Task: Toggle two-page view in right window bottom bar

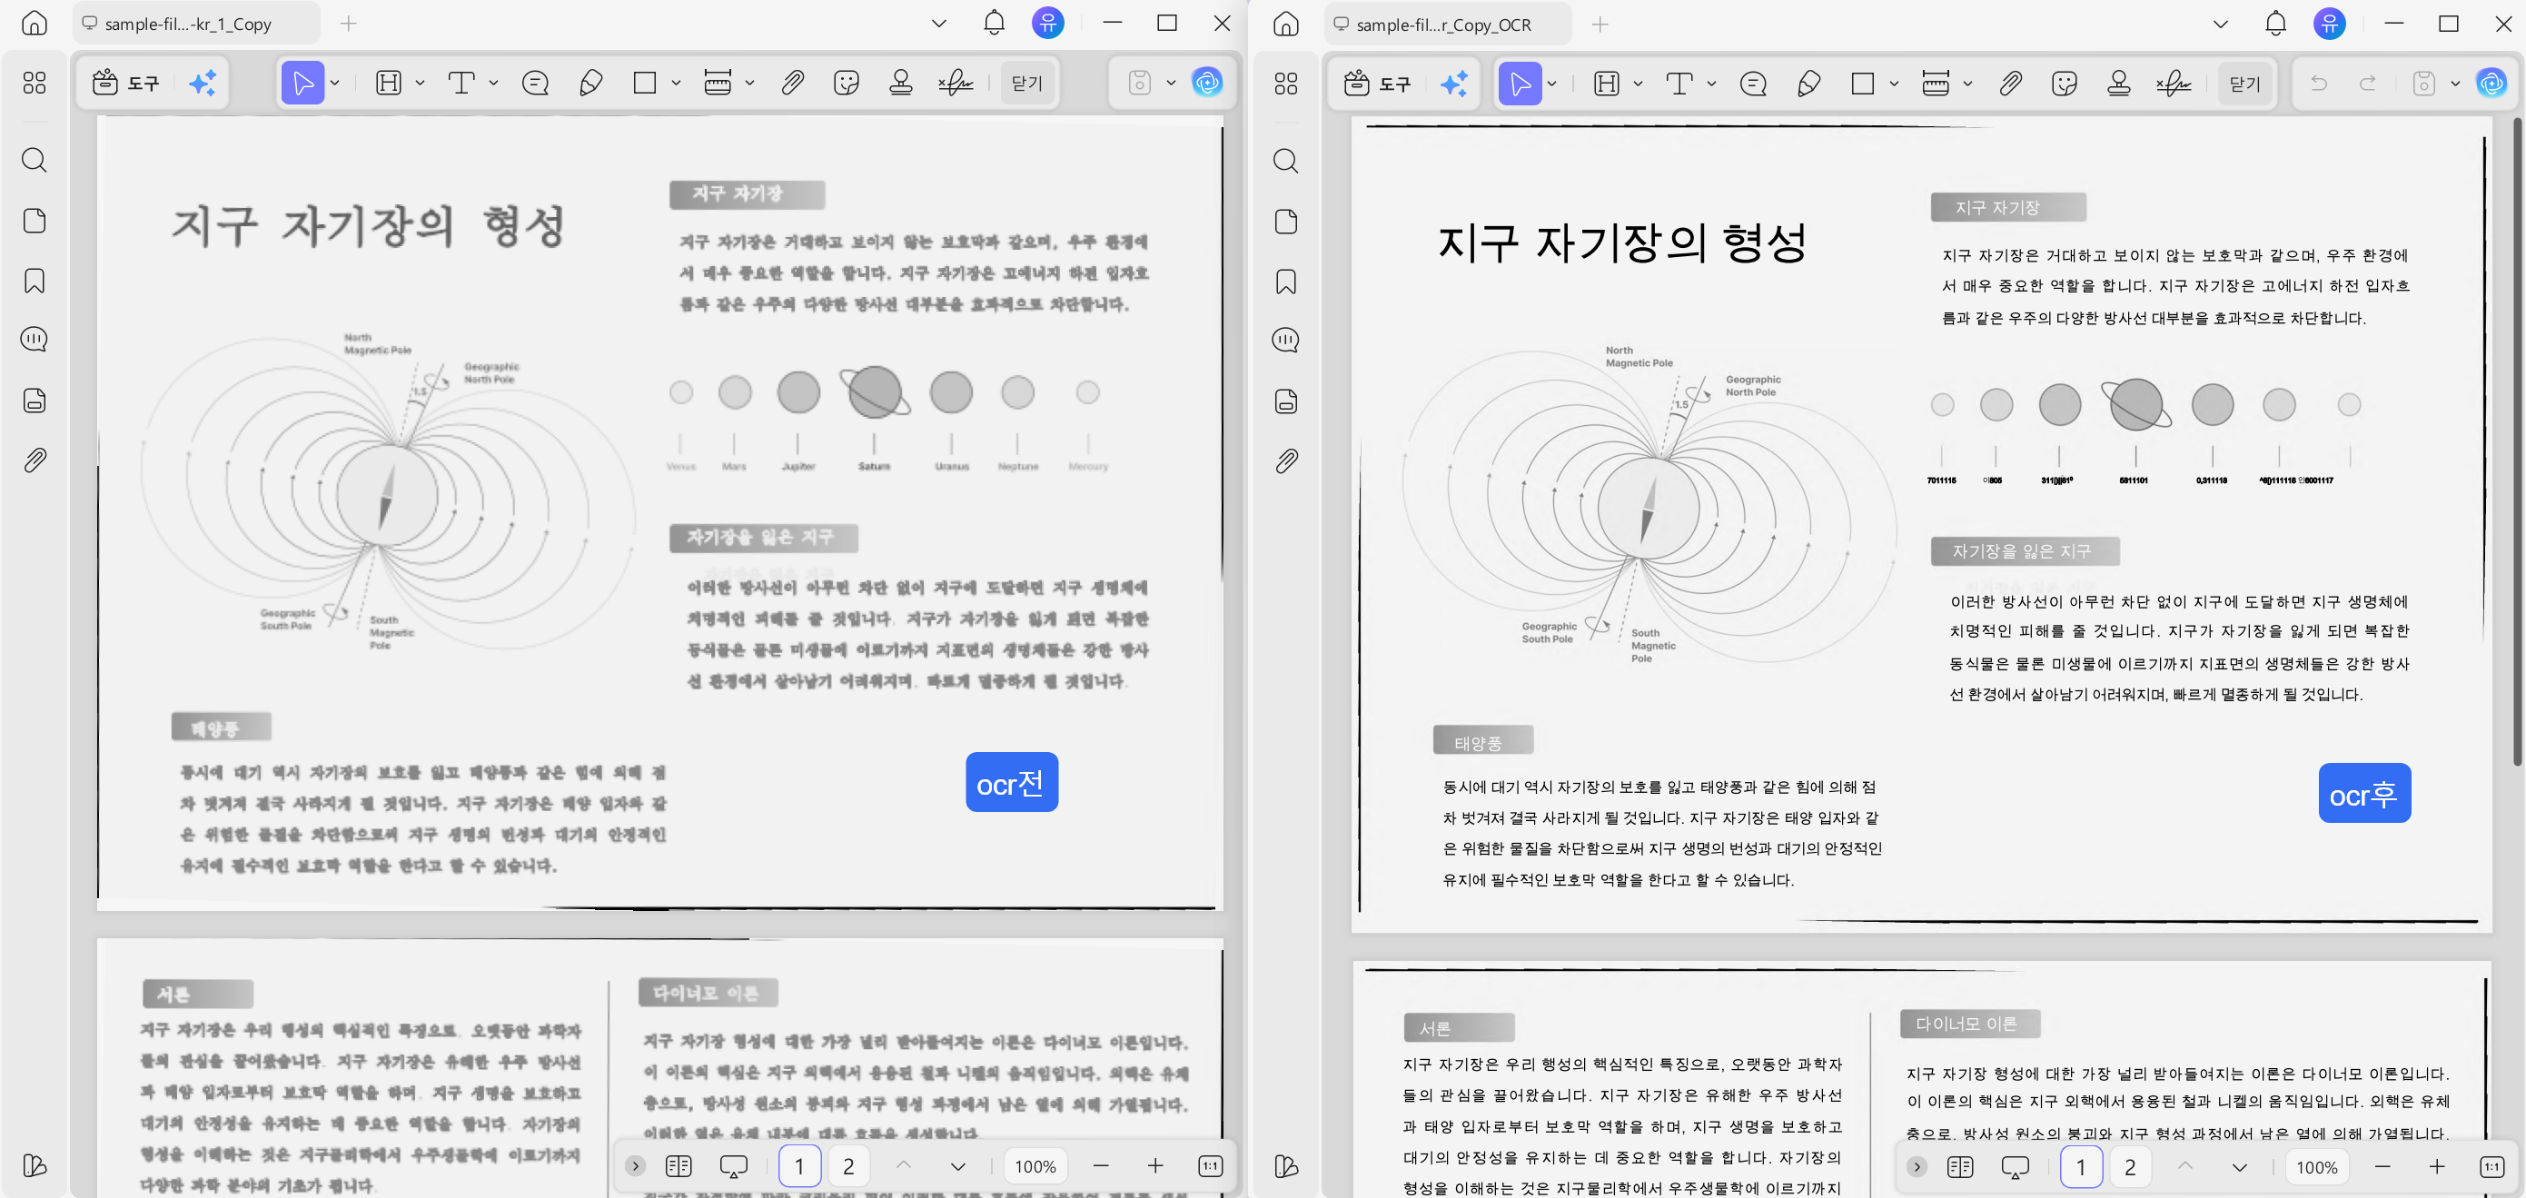Action: (x=1960, y=1166)
